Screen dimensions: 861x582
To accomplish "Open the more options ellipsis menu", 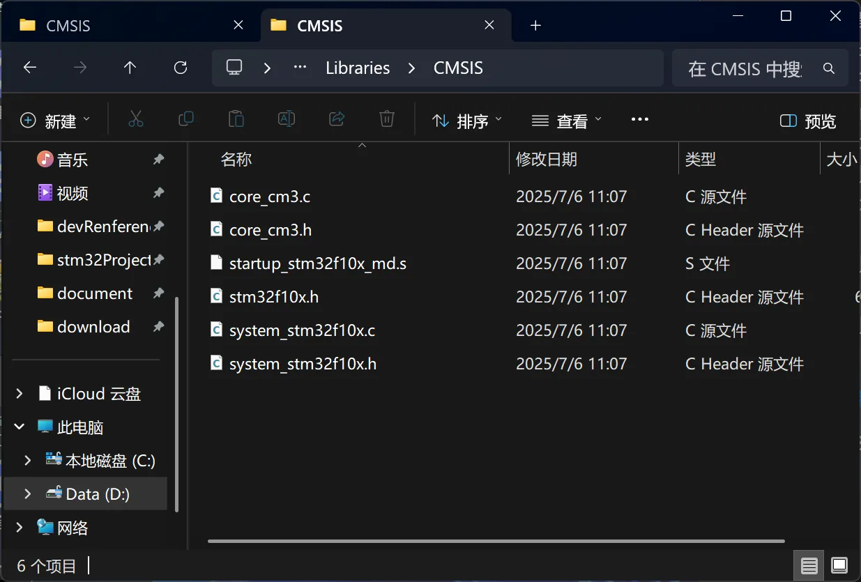I will point(639,120).
